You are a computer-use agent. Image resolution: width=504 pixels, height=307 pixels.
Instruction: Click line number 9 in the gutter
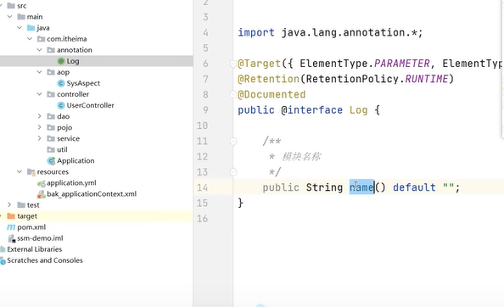pyautogui.click(x=205, y=110)
